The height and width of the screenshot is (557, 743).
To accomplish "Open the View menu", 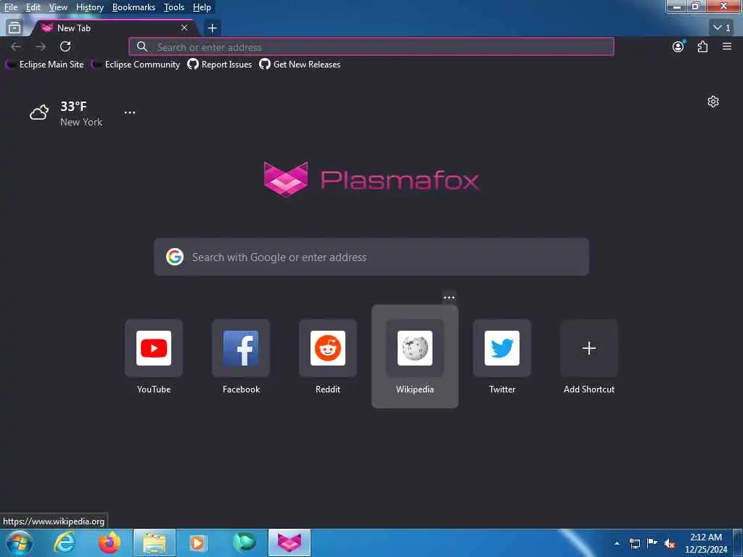I will coord(58,7).
